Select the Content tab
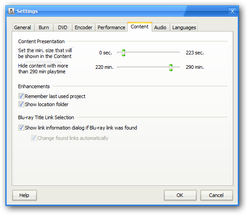The image size is (248, 215). tap(140, 27)
